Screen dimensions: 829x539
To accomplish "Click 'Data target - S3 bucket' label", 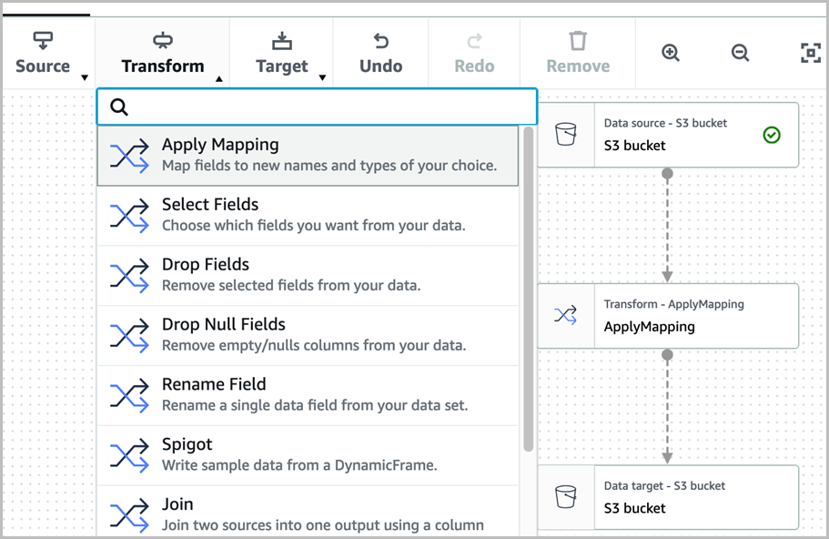I will 664,486.
